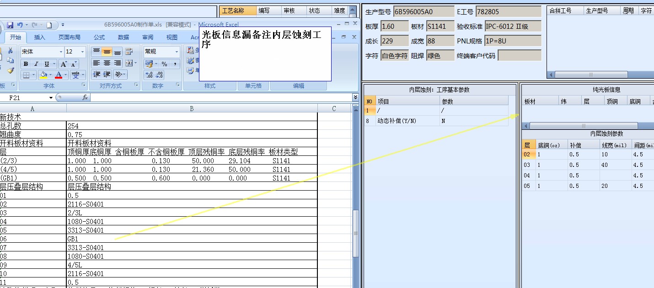
Task: Open the Name Box dropdown F21
Action: click(51, 98)
